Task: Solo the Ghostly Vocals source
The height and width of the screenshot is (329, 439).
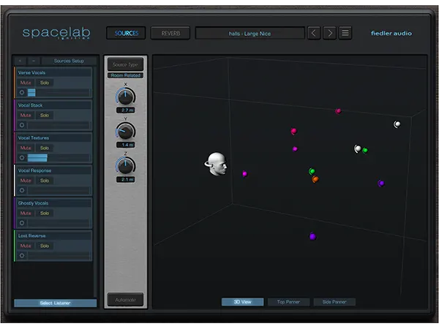Action: click(x=45, y=213)
